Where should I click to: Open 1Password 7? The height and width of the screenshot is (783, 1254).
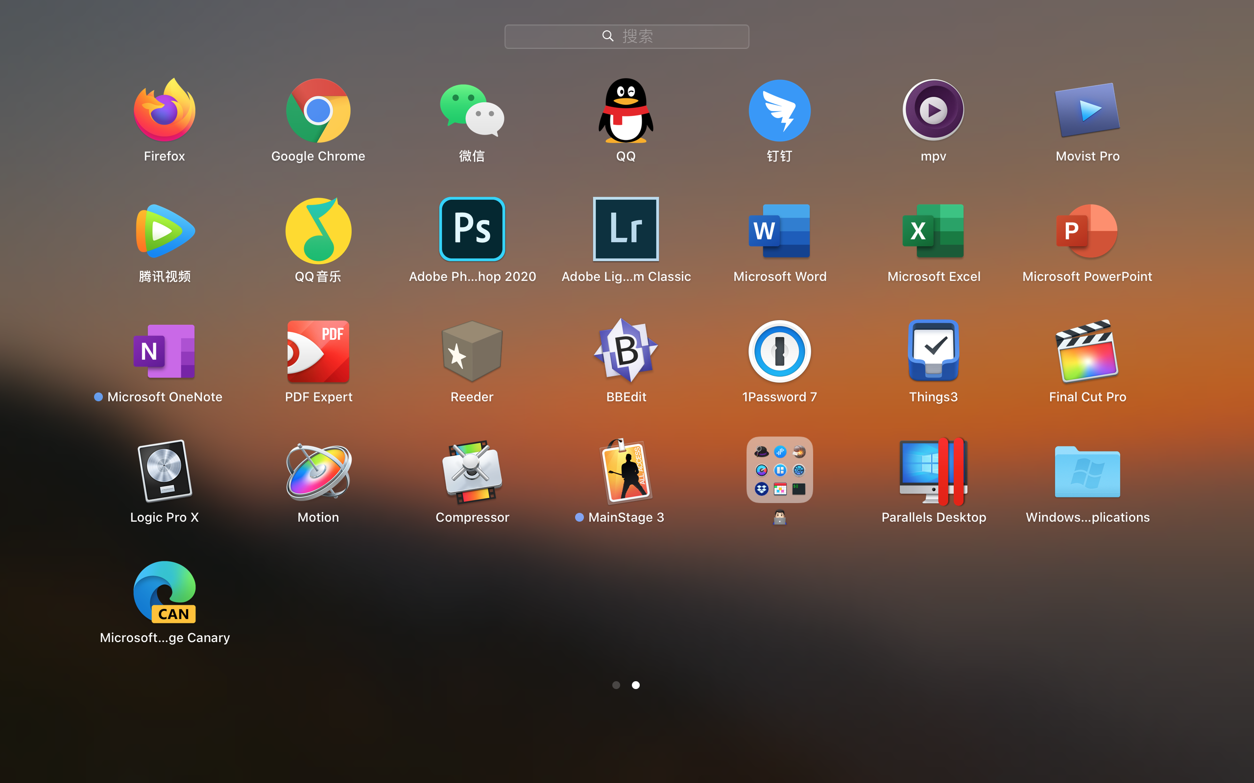pos(779,352)
